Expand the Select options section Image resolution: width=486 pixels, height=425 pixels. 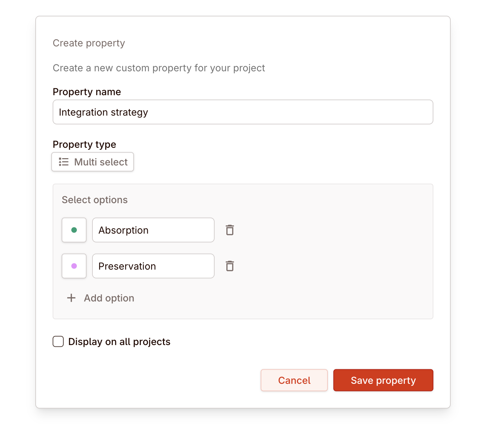coord(94,200)
